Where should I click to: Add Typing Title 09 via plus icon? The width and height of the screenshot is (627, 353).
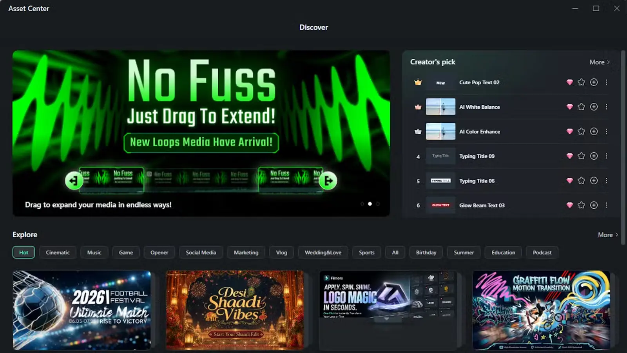(594, 156)
